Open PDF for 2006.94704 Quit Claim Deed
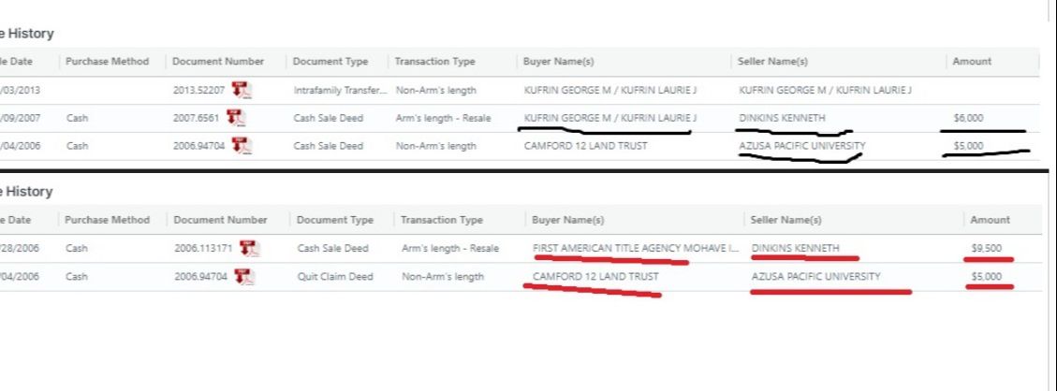The width and height of the screenshot is (1057, 391). 243,276
